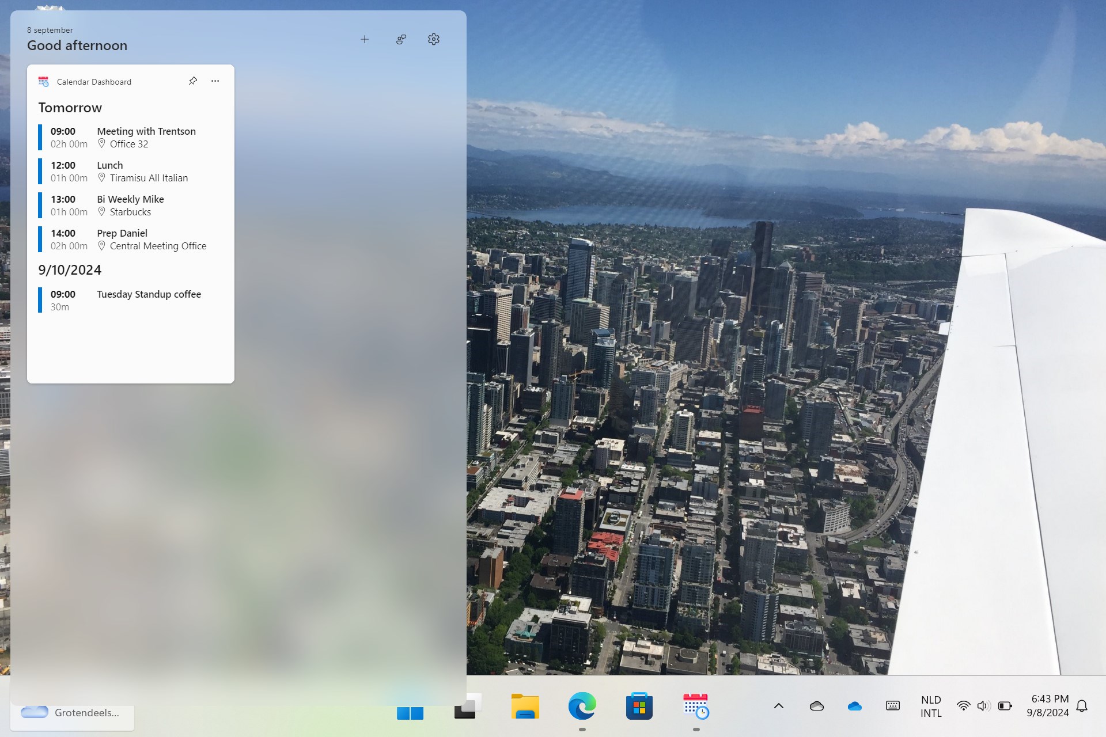Open Microsoft Edge from taskbar
This screenshot has width=1106, height=737.
coord(582,706)
